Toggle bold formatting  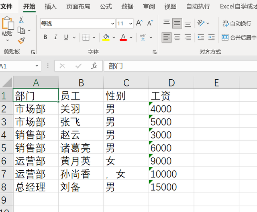(45, 37)
